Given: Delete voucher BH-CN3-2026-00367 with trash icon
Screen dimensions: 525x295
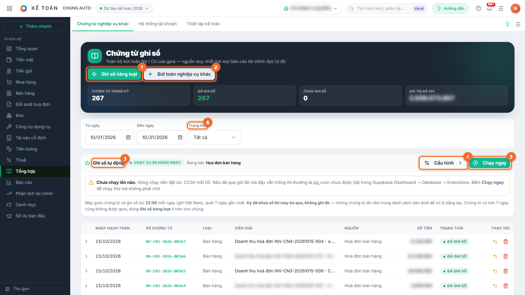Looking at the screenshot, I should [506, 242].
